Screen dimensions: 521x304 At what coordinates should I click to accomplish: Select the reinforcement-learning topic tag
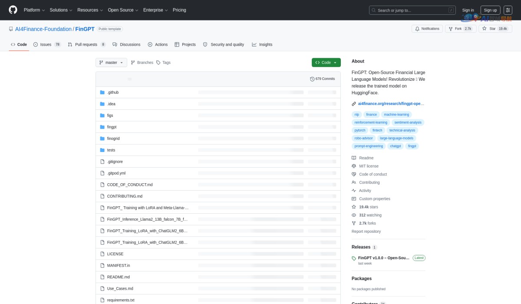coord(371,122)
